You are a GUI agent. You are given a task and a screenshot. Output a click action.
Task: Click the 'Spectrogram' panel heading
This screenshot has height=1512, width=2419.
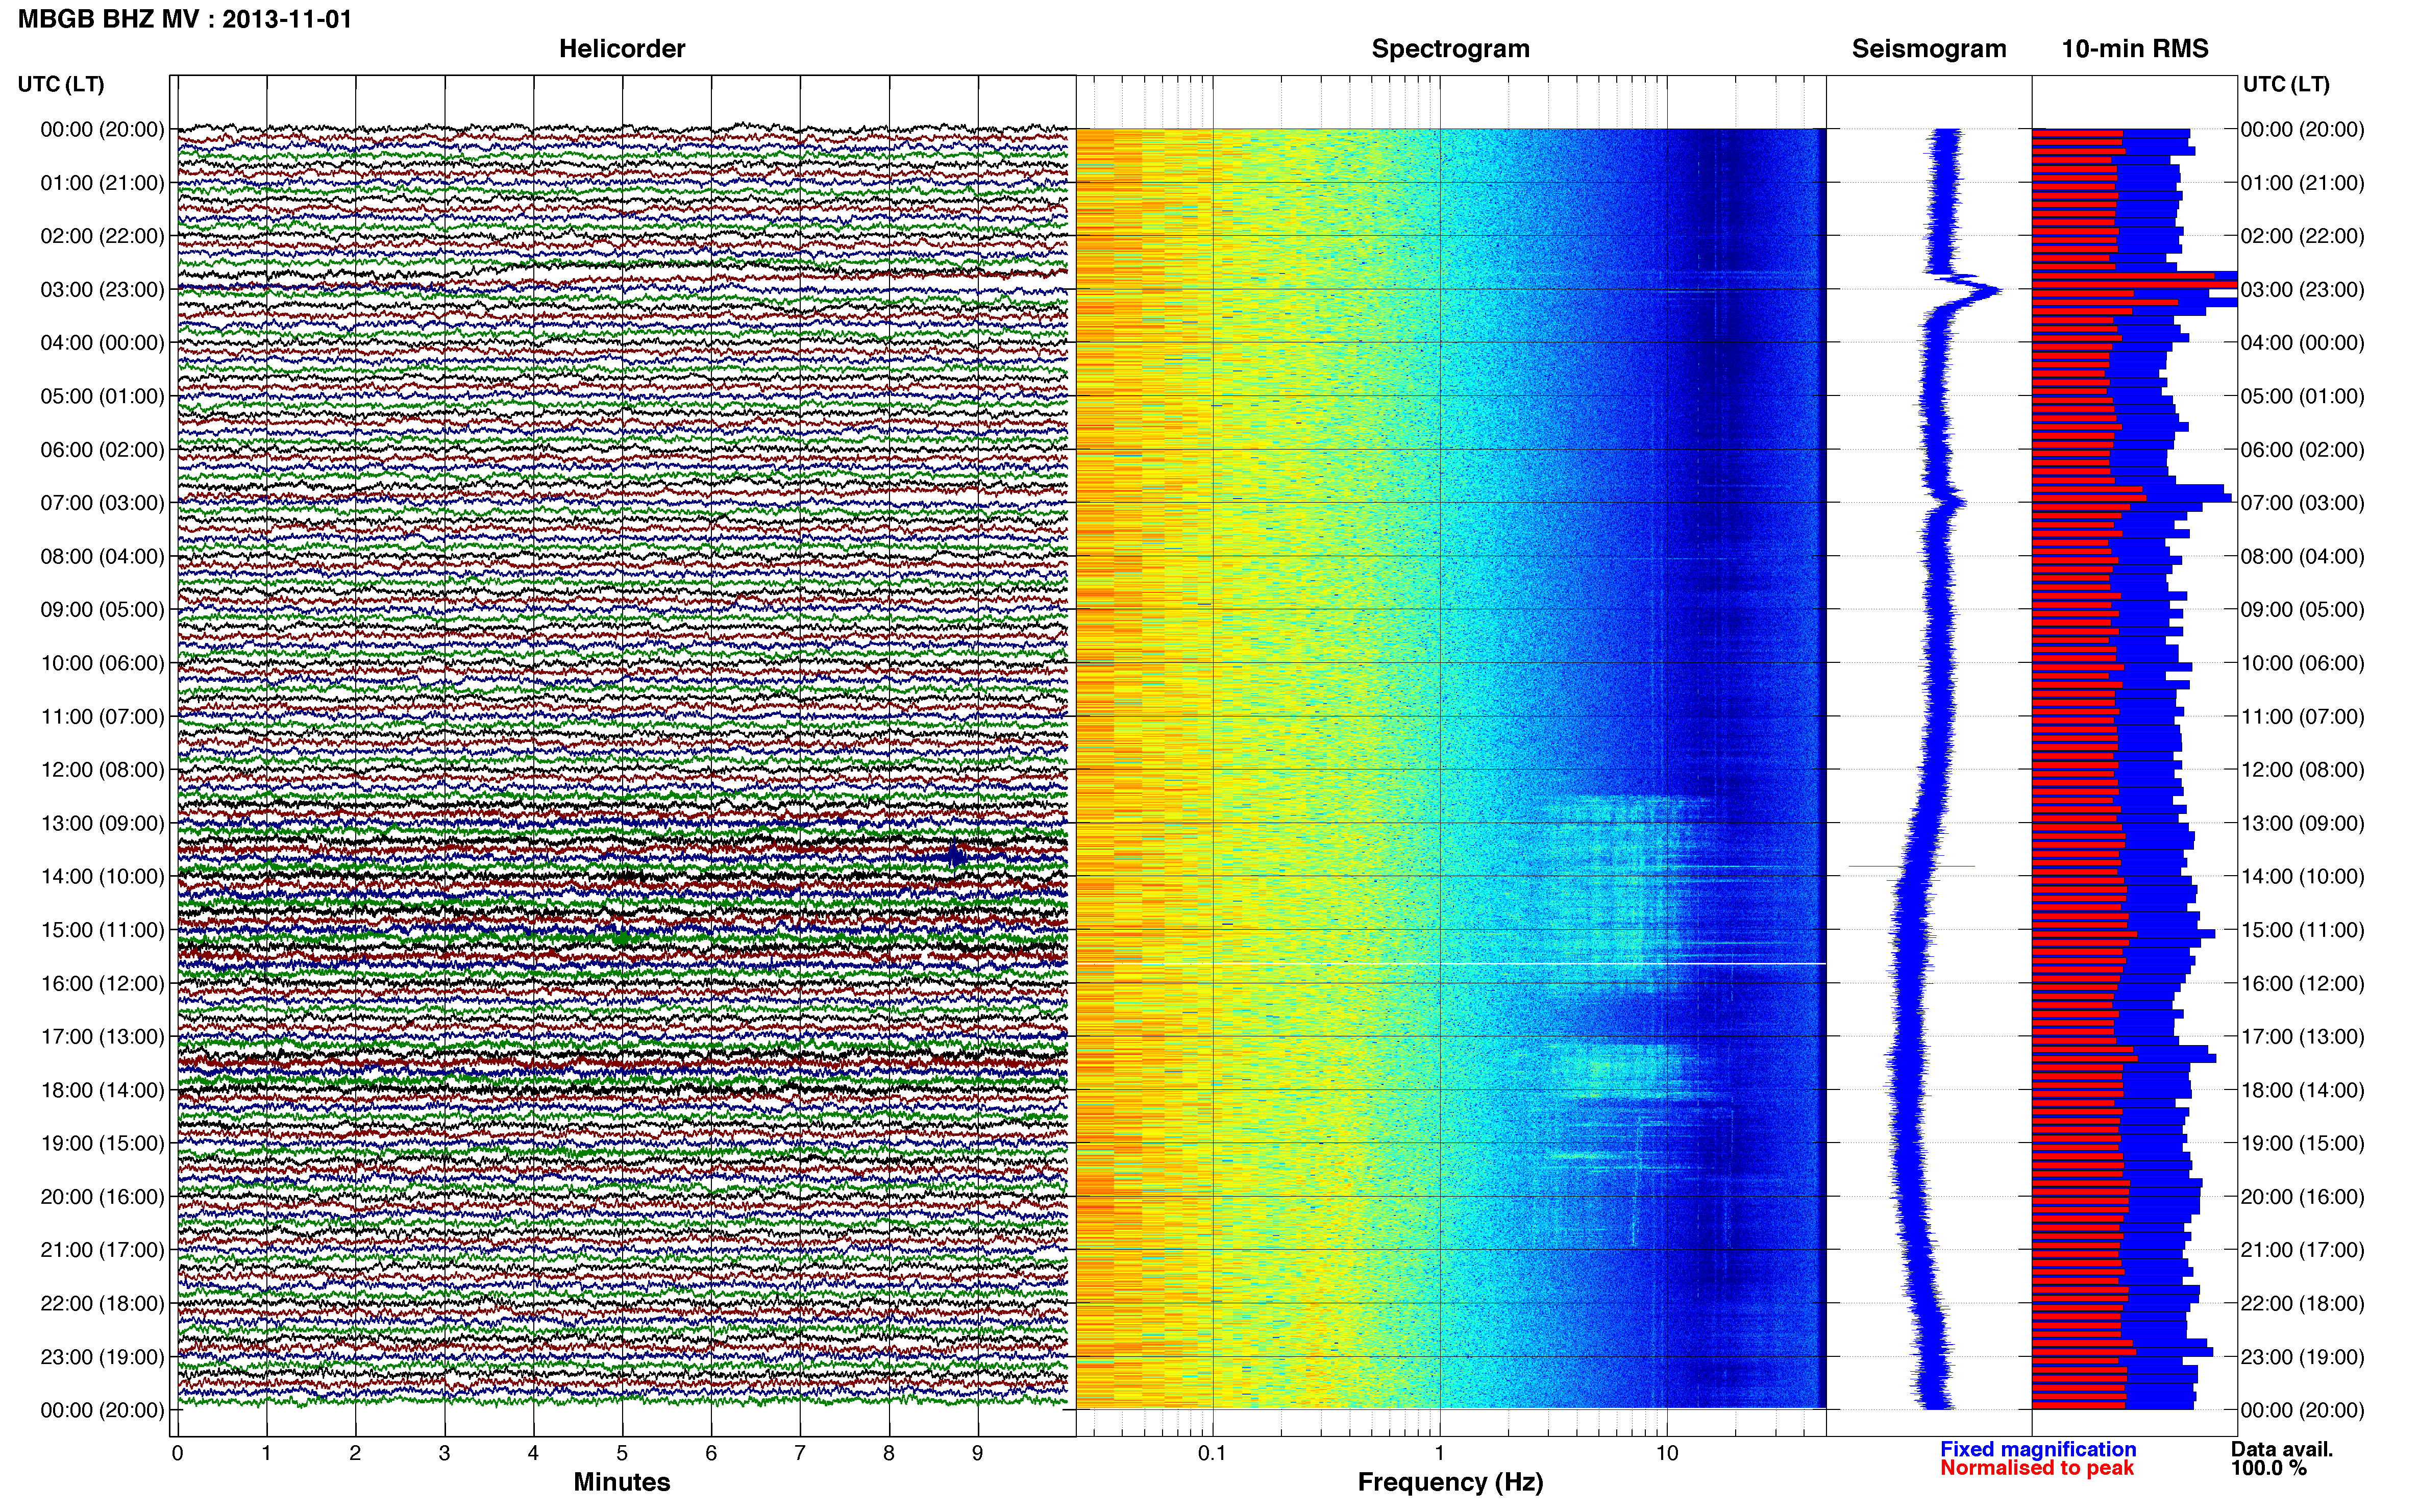coord(1450,48)
